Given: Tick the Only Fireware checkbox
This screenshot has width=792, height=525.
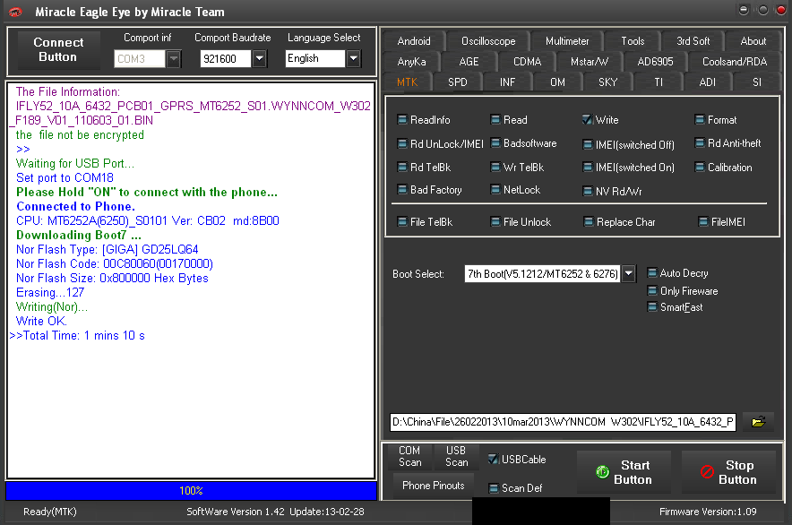Looking at the screenshot, I should click(x=652, y=291).
